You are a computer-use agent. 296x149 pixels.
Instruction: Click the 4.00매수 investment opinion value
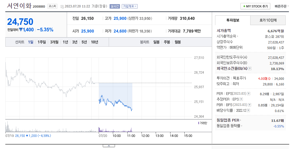[x=264, y=79]
